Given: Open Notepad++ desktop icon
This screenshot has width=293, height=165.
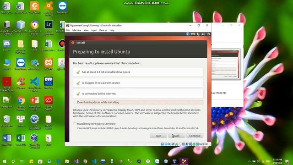Looking at the screenshot, I should point(7,102).
